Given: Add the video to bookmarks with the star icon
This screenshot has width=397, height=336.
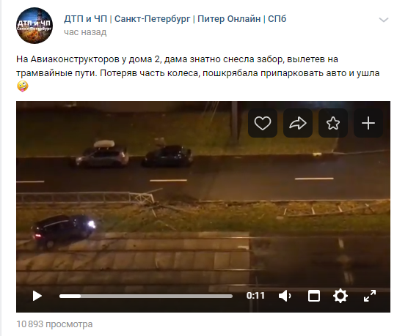Looking at the screenshot, I should (333, 123).
